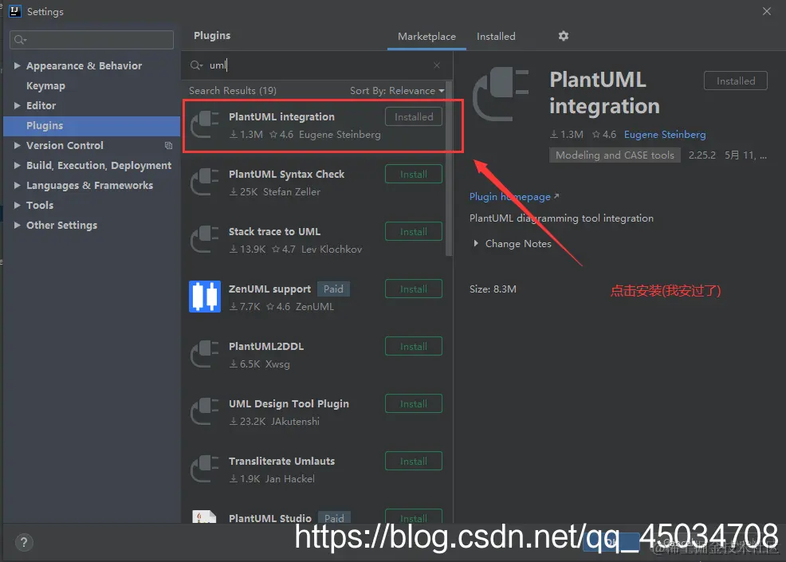Screen dimensions: 786x562
Task: Click the PlantUML integration list icon
Action: (205, 125)
